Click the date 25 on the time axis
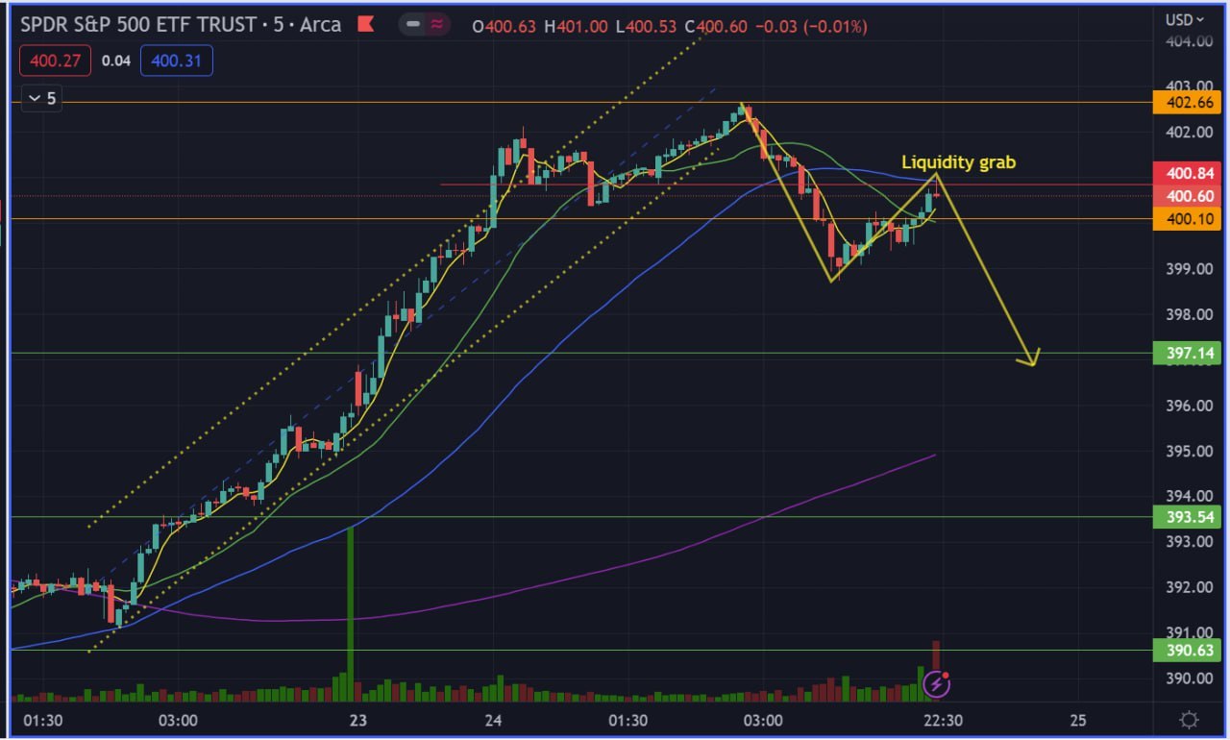1230x740 pixels. pyautogui.click(x=1078, y=721)
